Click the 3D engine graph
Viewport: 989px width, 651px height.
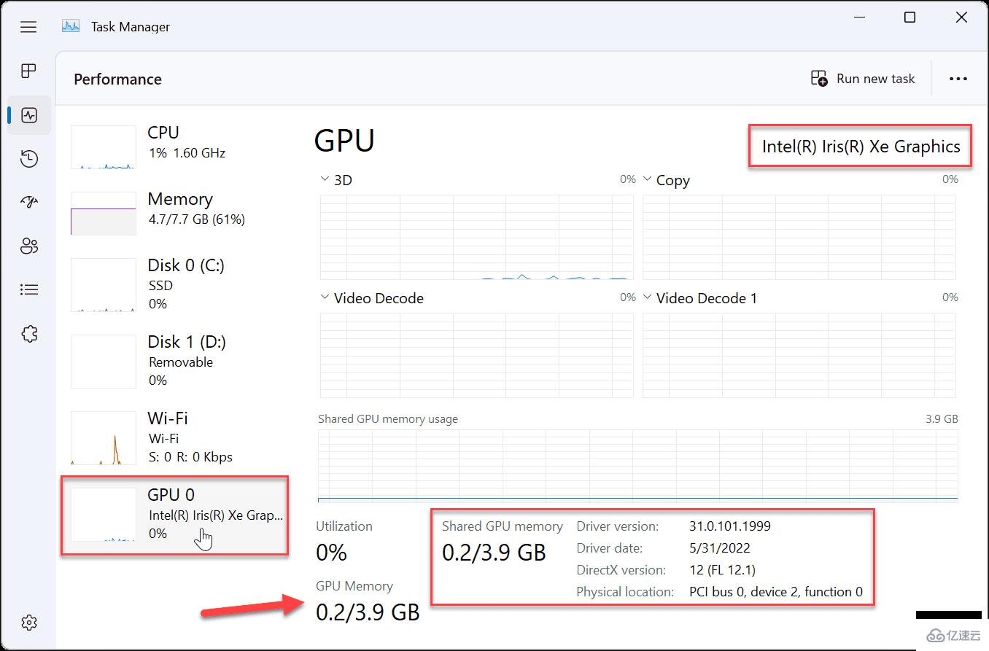tap(476, 237)
